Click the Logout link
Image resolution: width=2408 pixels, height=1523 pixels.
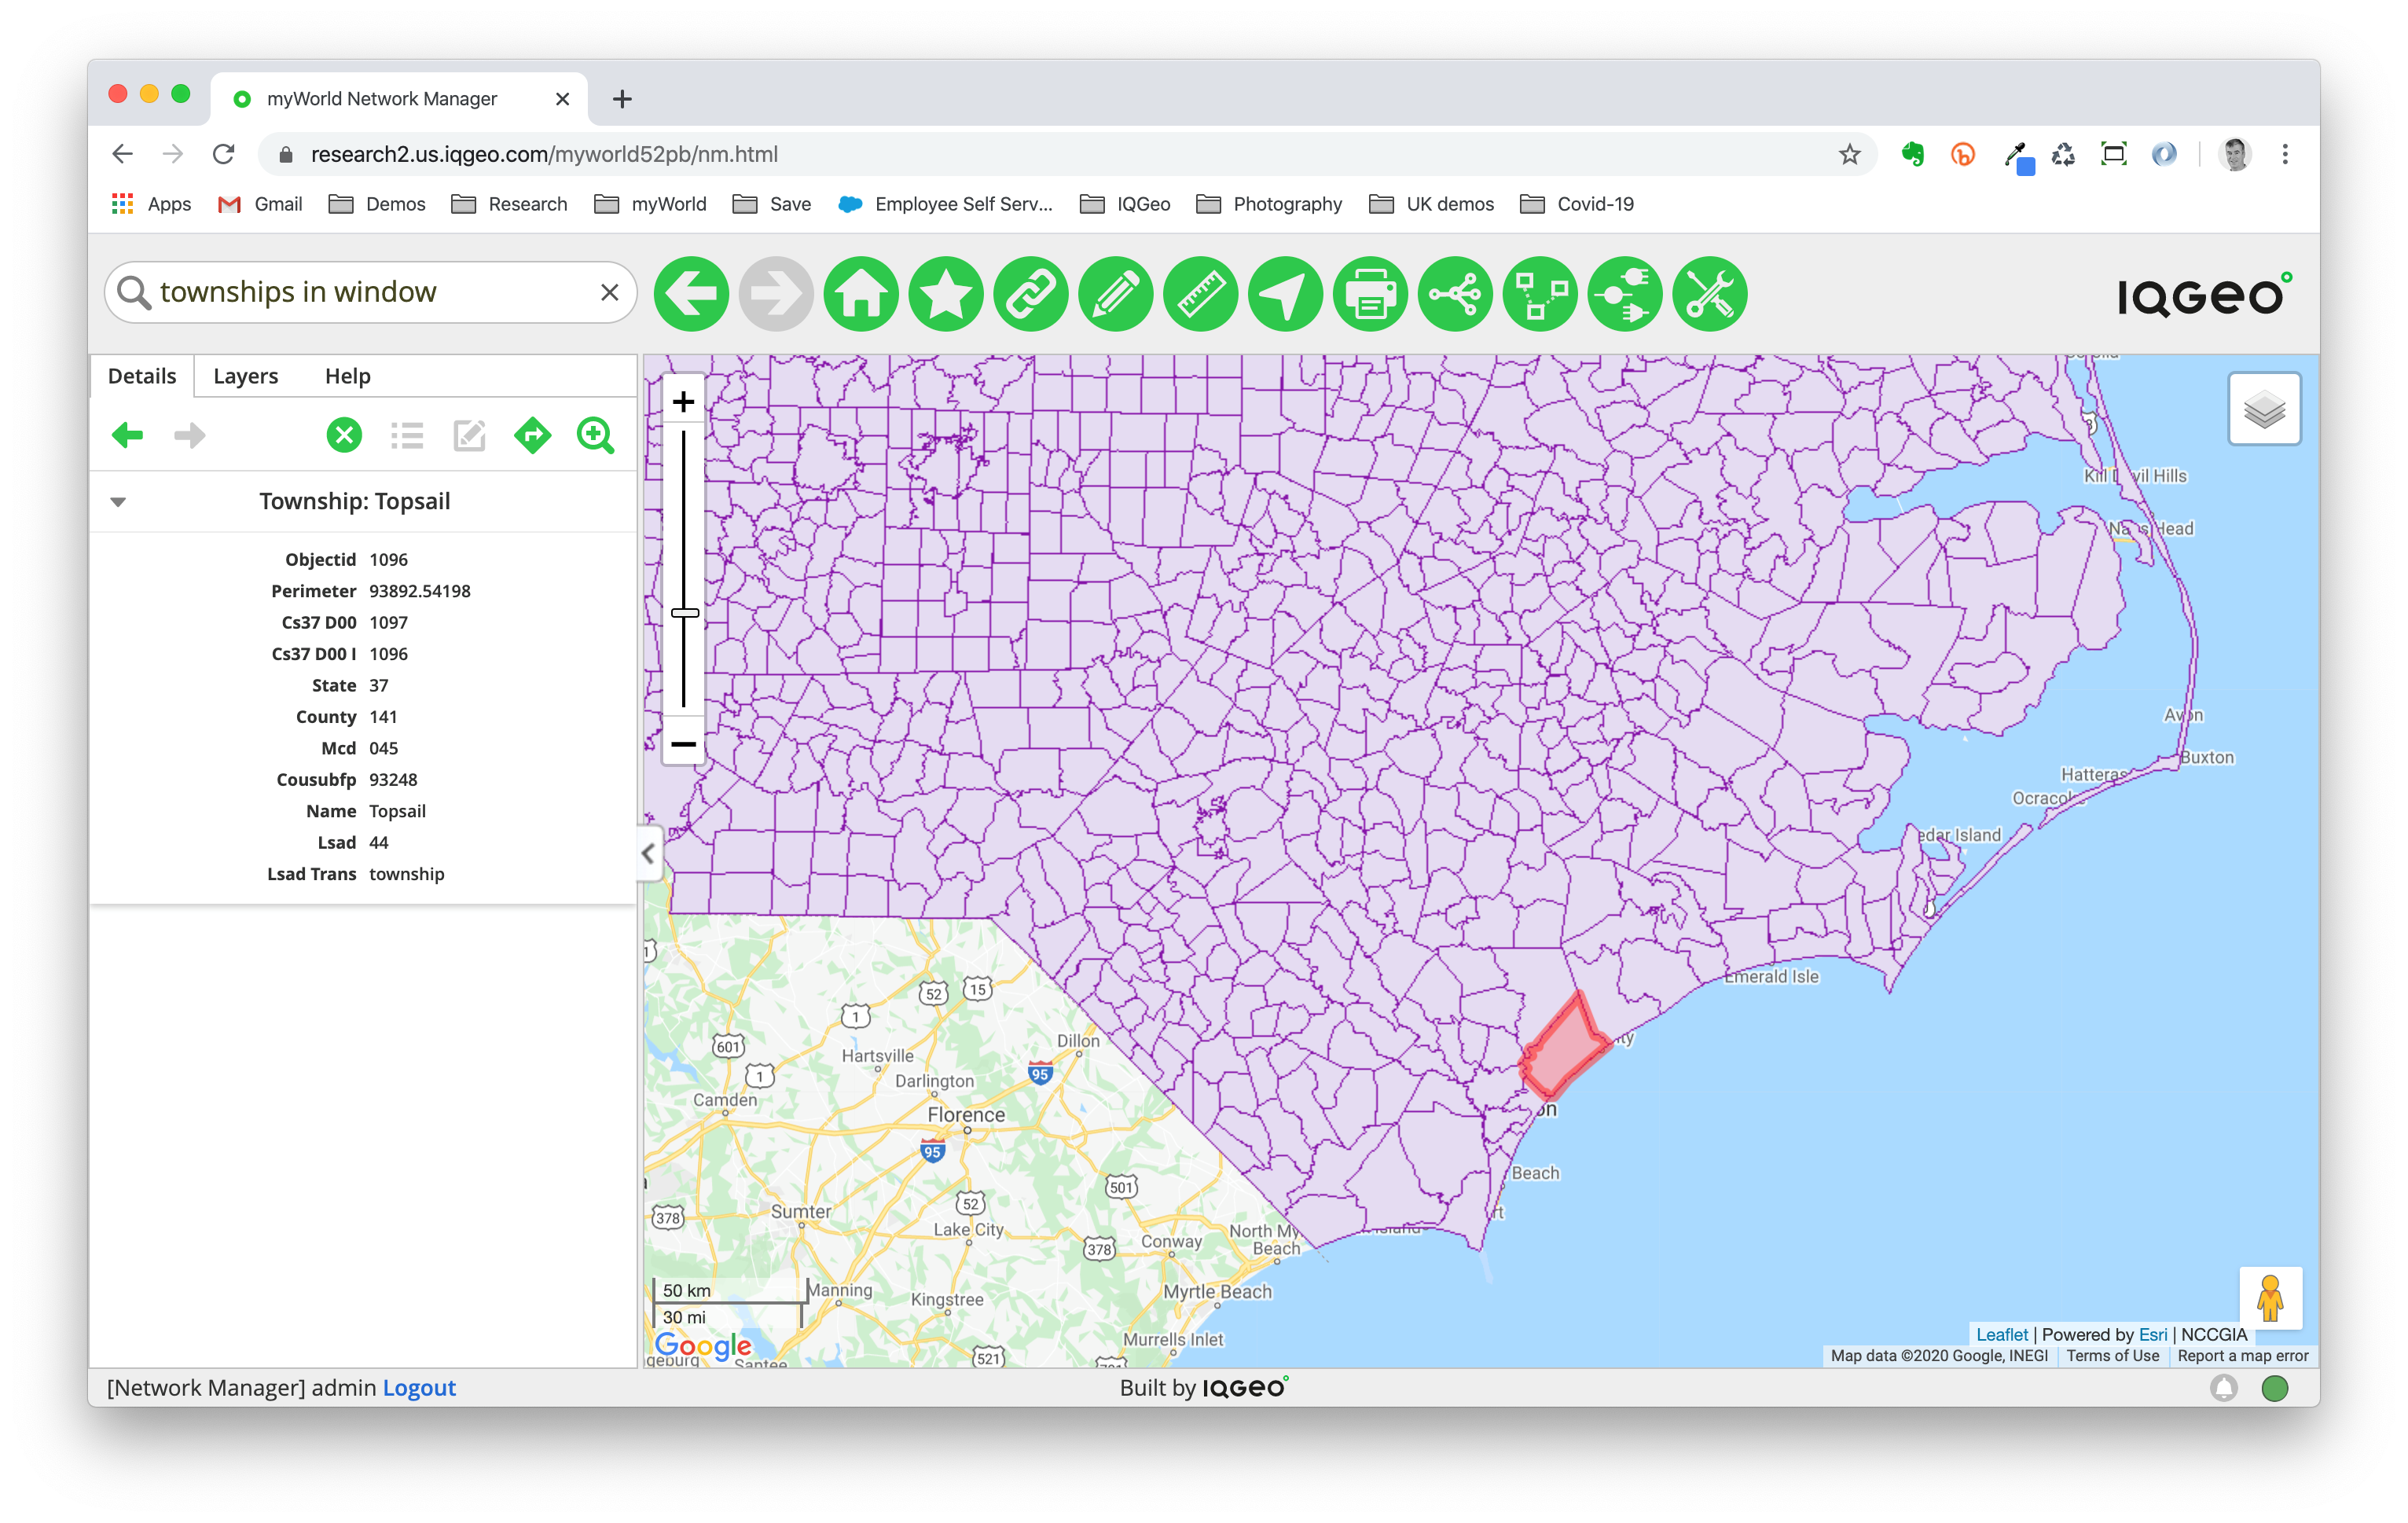[x=417, y=1388]
